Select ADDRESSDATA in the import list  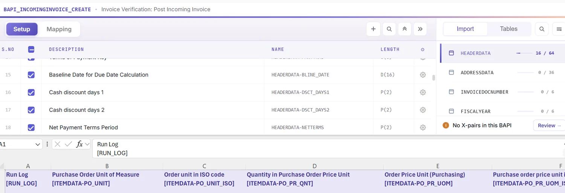[x=502, y=72]
